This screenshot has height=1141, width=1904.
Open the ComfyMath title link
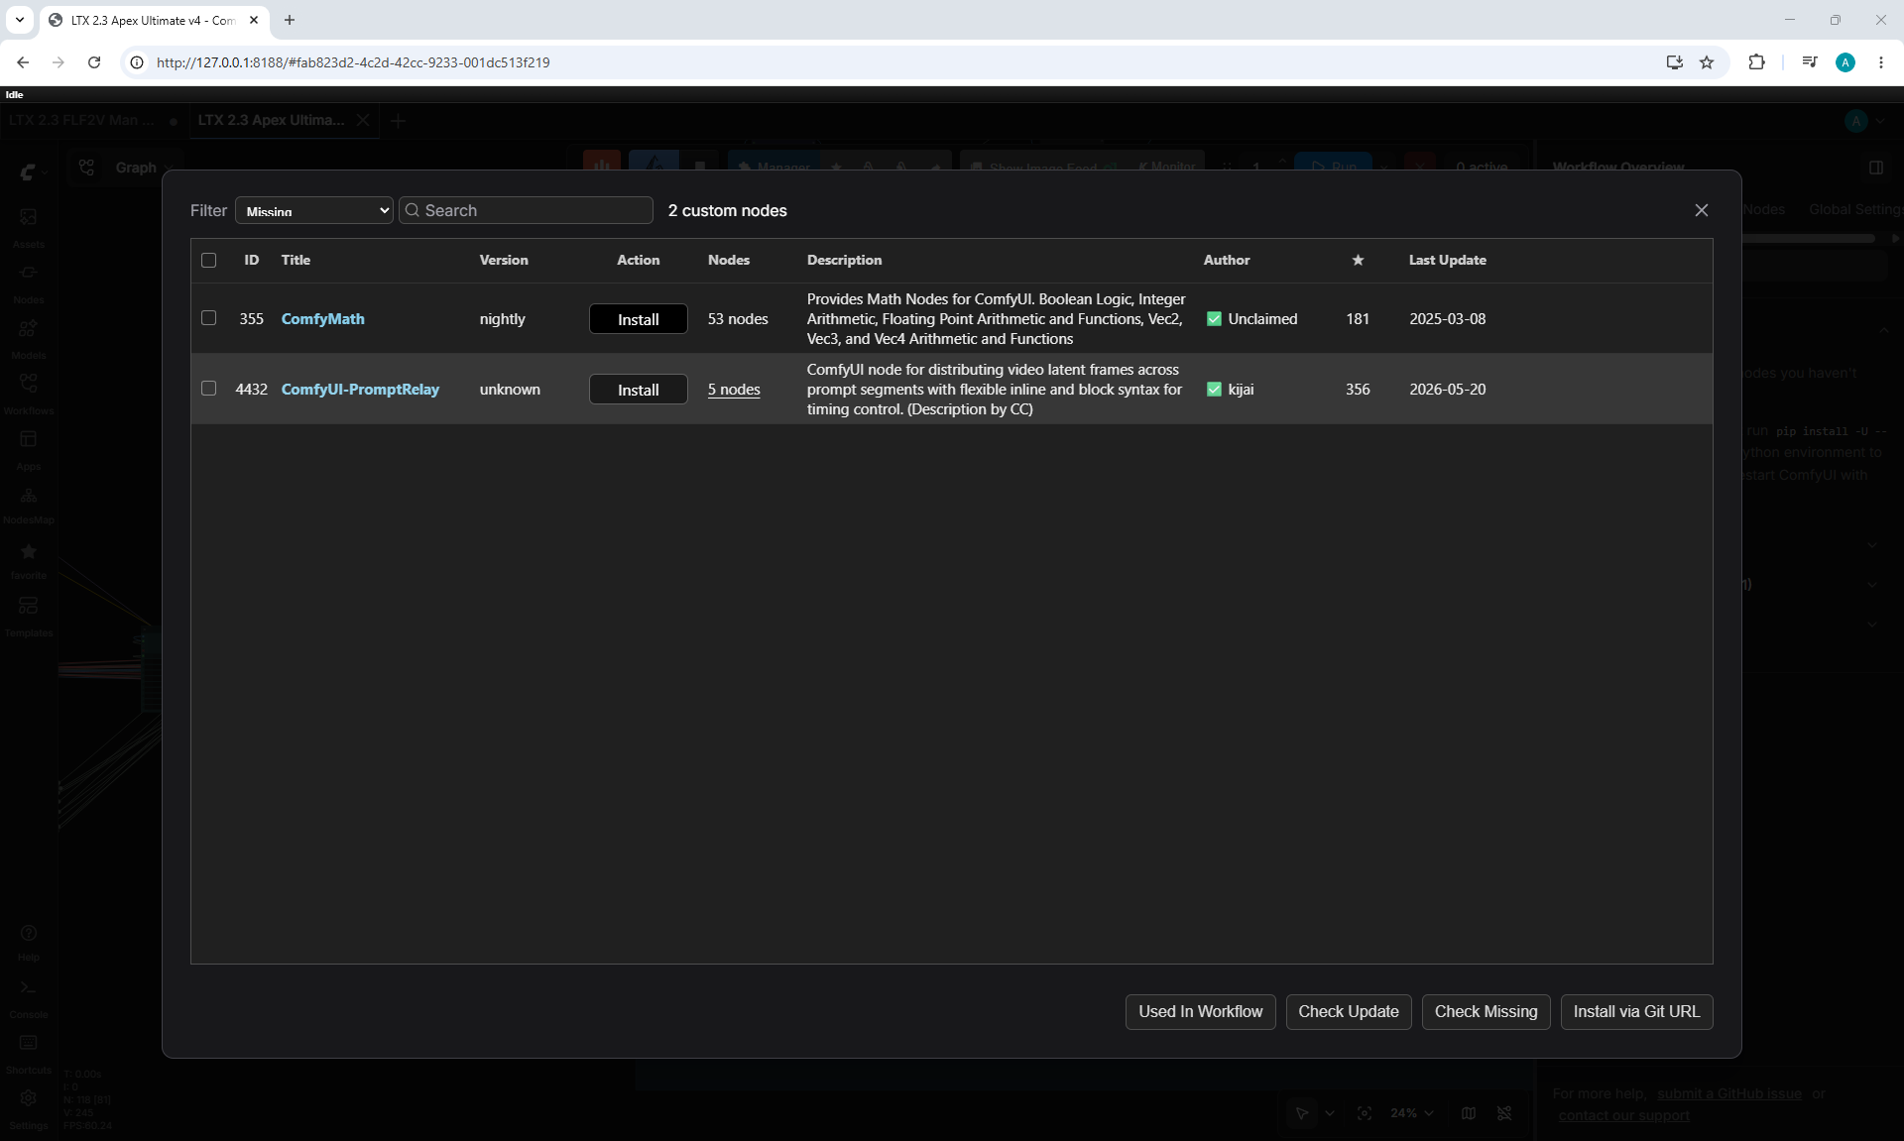323,318
